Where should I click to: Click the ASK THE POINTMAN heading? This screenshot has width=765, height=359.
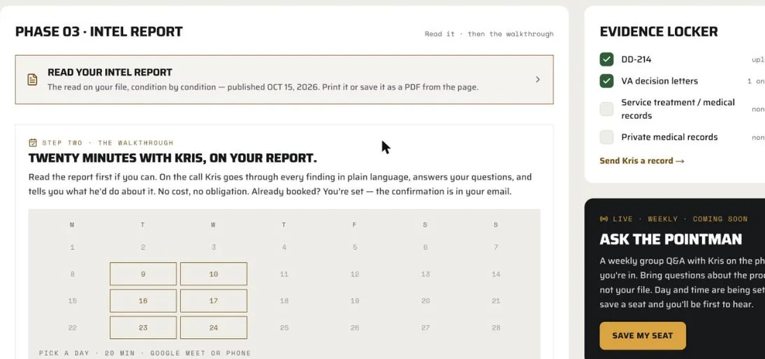(x=671, y=239)
